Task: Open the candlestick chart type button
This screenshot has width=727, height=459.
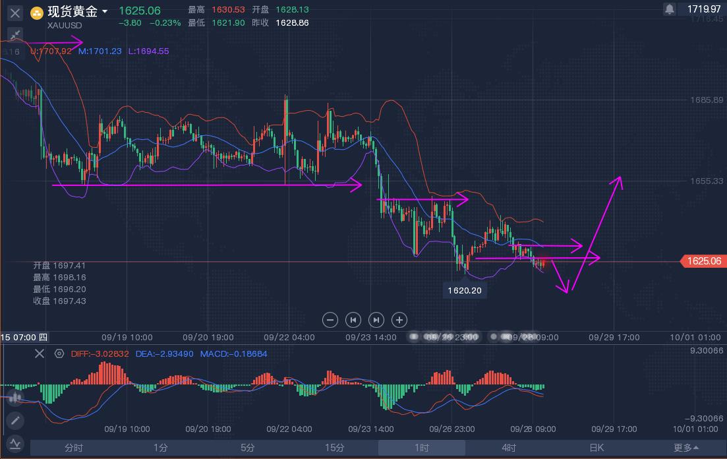Action: point(15,397)
